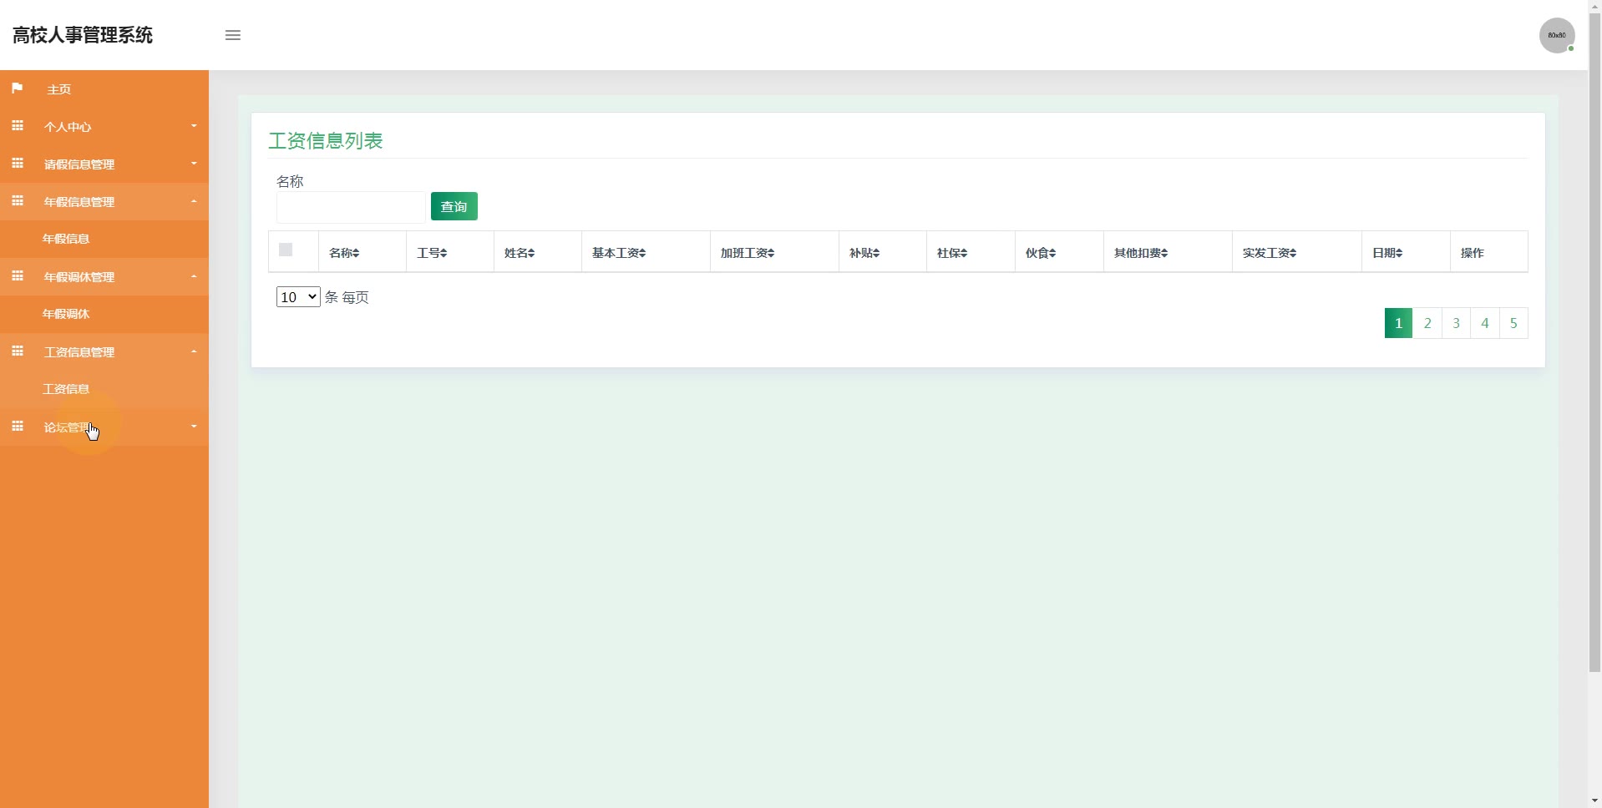Click the browser vertical scrollbar thumb

click(x=1594, y=342)
